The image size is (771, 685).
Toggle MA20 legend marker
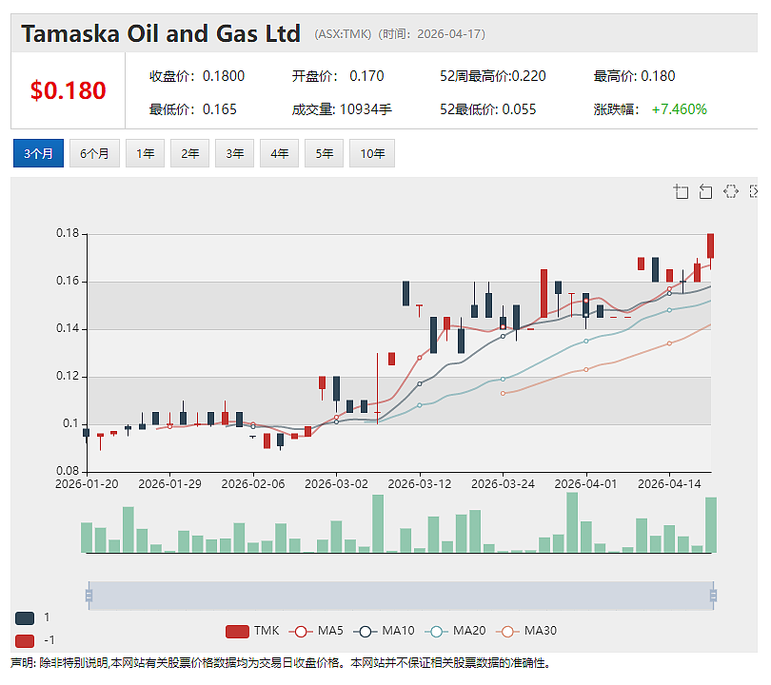(x=455, y=631)
